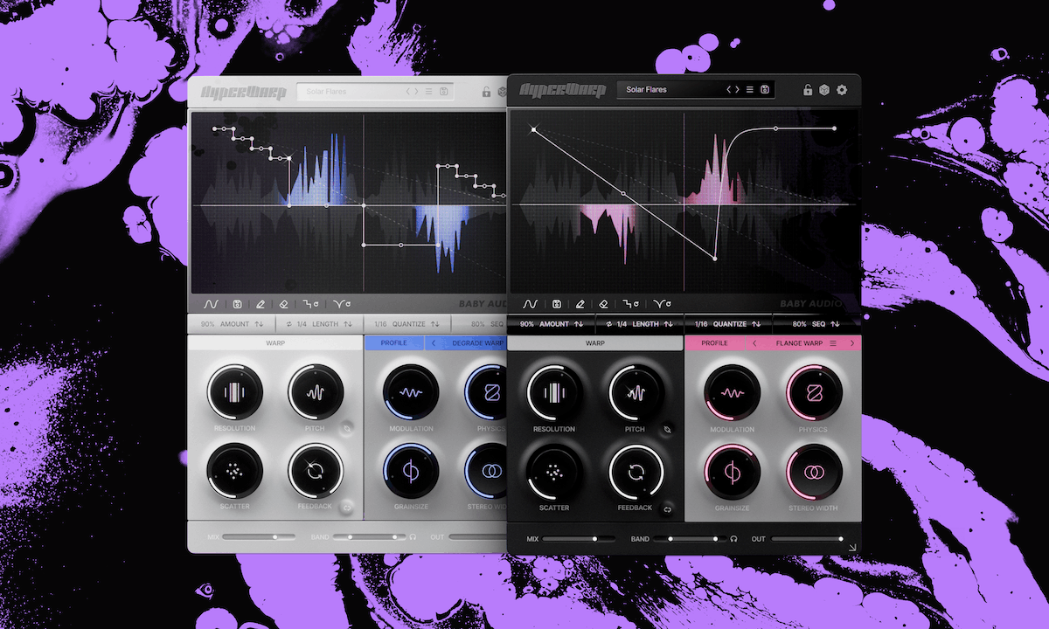Image resolution: width=1049 pixels, height=629 pixels.
Task: Previous profile arrow before DEGRADE WARP
Action: click(x=434, y=343)
